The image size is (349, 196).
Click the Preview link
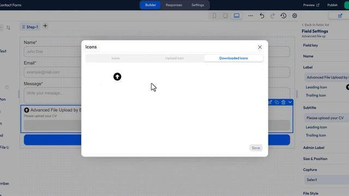311,5
